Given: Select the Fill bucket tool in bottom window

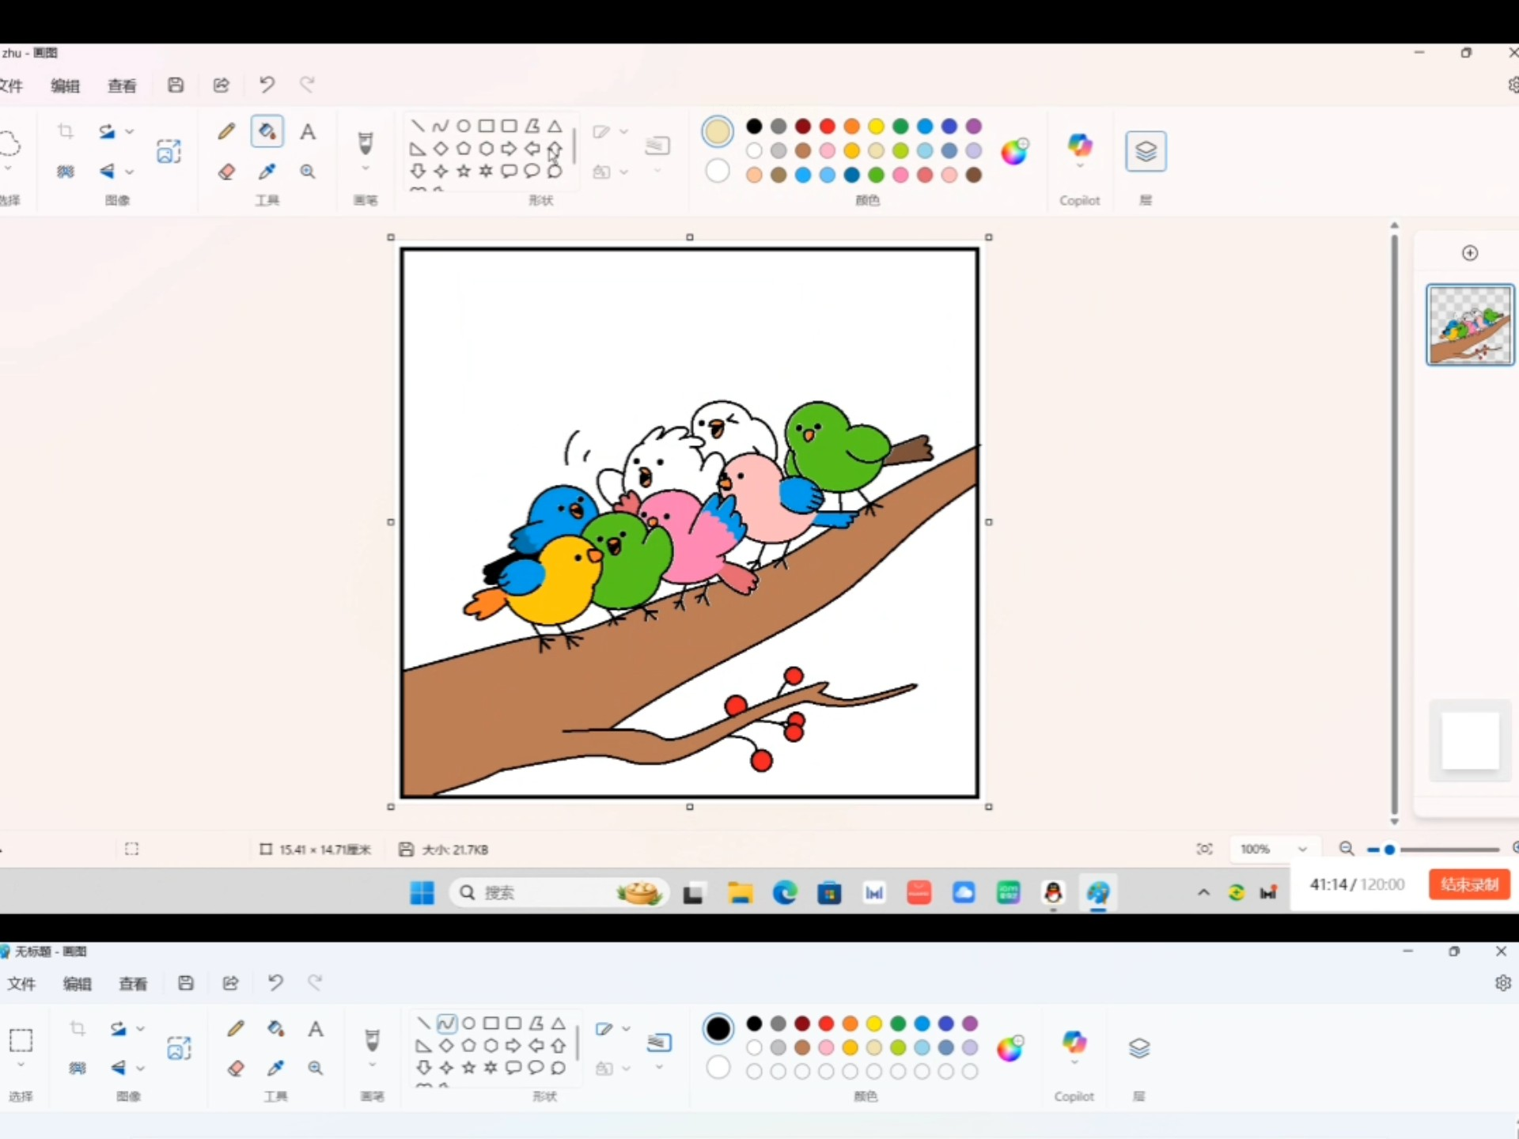Looking at the screenshot, I should 275,1028.
